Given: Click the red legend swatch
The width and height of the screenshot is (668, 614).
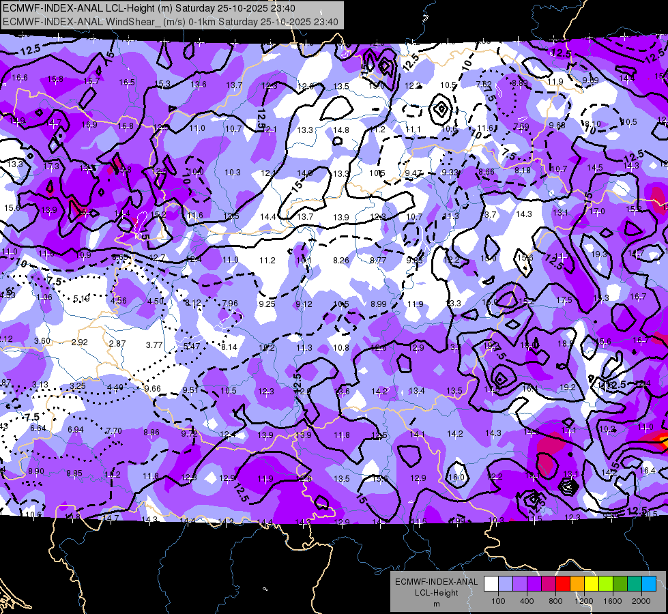Looking at the screenshot, I should (x=563, y=584).
